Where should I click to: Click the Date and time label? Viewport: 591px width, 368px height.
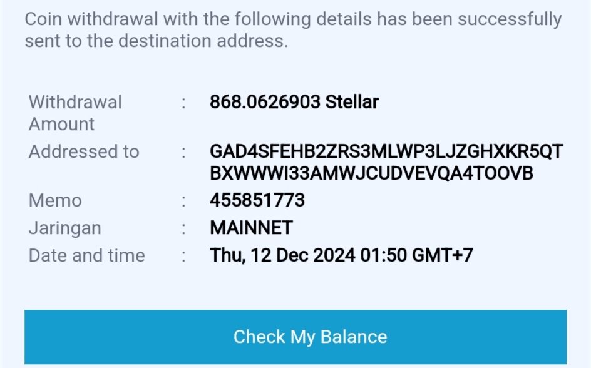click(86, 255)
